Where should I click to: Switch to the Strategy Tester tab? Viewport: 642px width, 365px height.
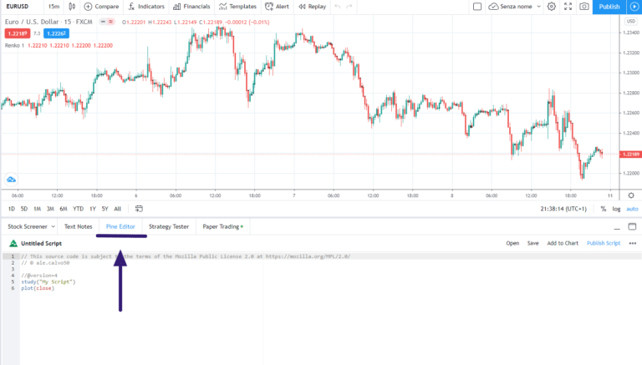pyautogui.click(x=169, y=226)
